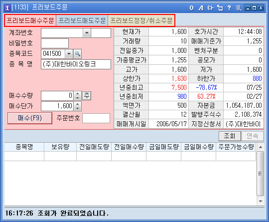Select the 프리보드매수주문 tab
269x222 pixels.
(30, 20)
